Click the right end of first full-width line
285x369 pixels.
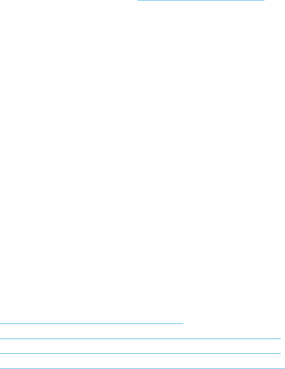pyautogui.click(x=280, y=339)
